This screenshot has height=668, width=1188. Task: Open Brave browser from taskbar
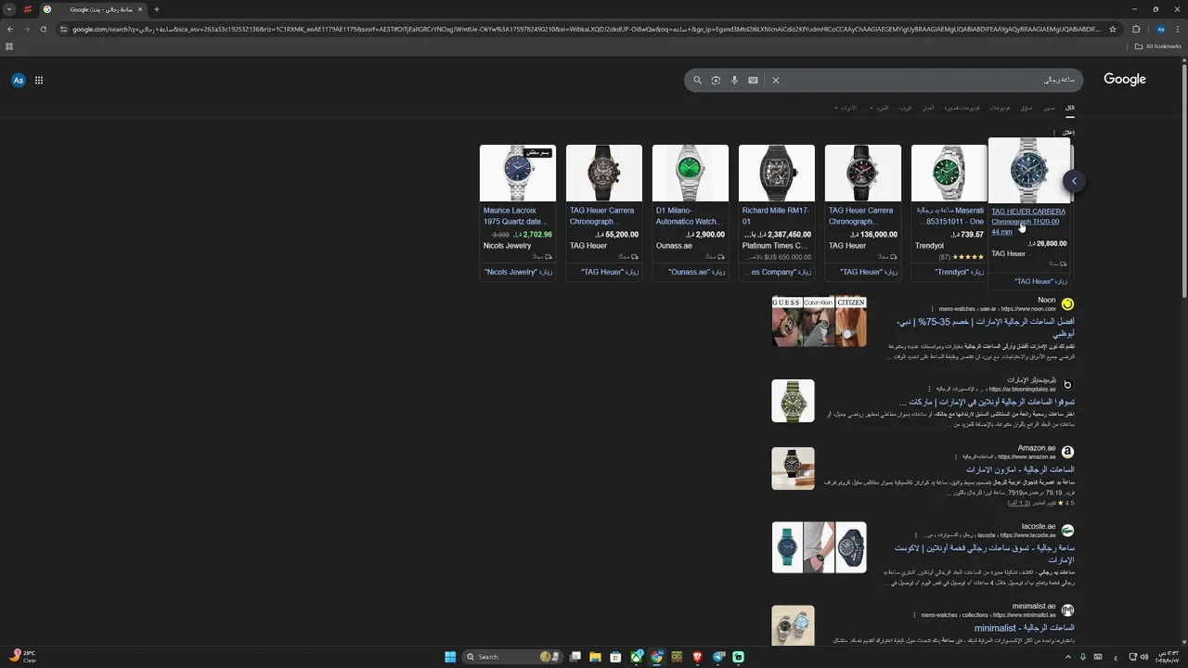697,657
